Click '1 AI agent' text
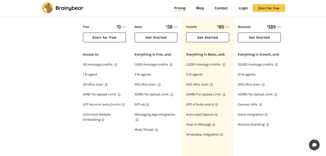This screenshot has width=326, height=156. point(90,75)
